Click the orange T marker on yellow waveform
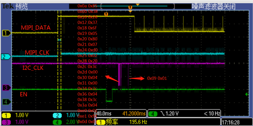The height and width of the screenshot is (126, 253). [106, 14]
